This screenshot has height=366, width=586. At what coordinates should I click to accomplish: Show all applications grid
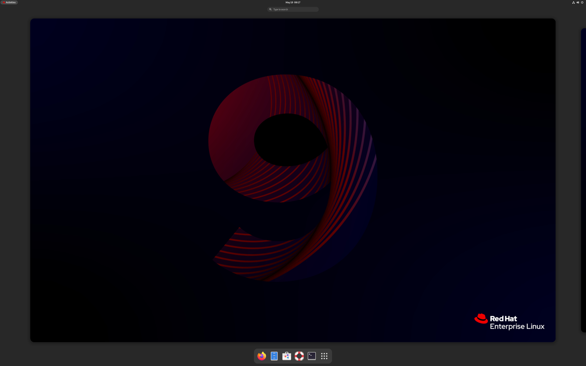click(x=324, y=356)
